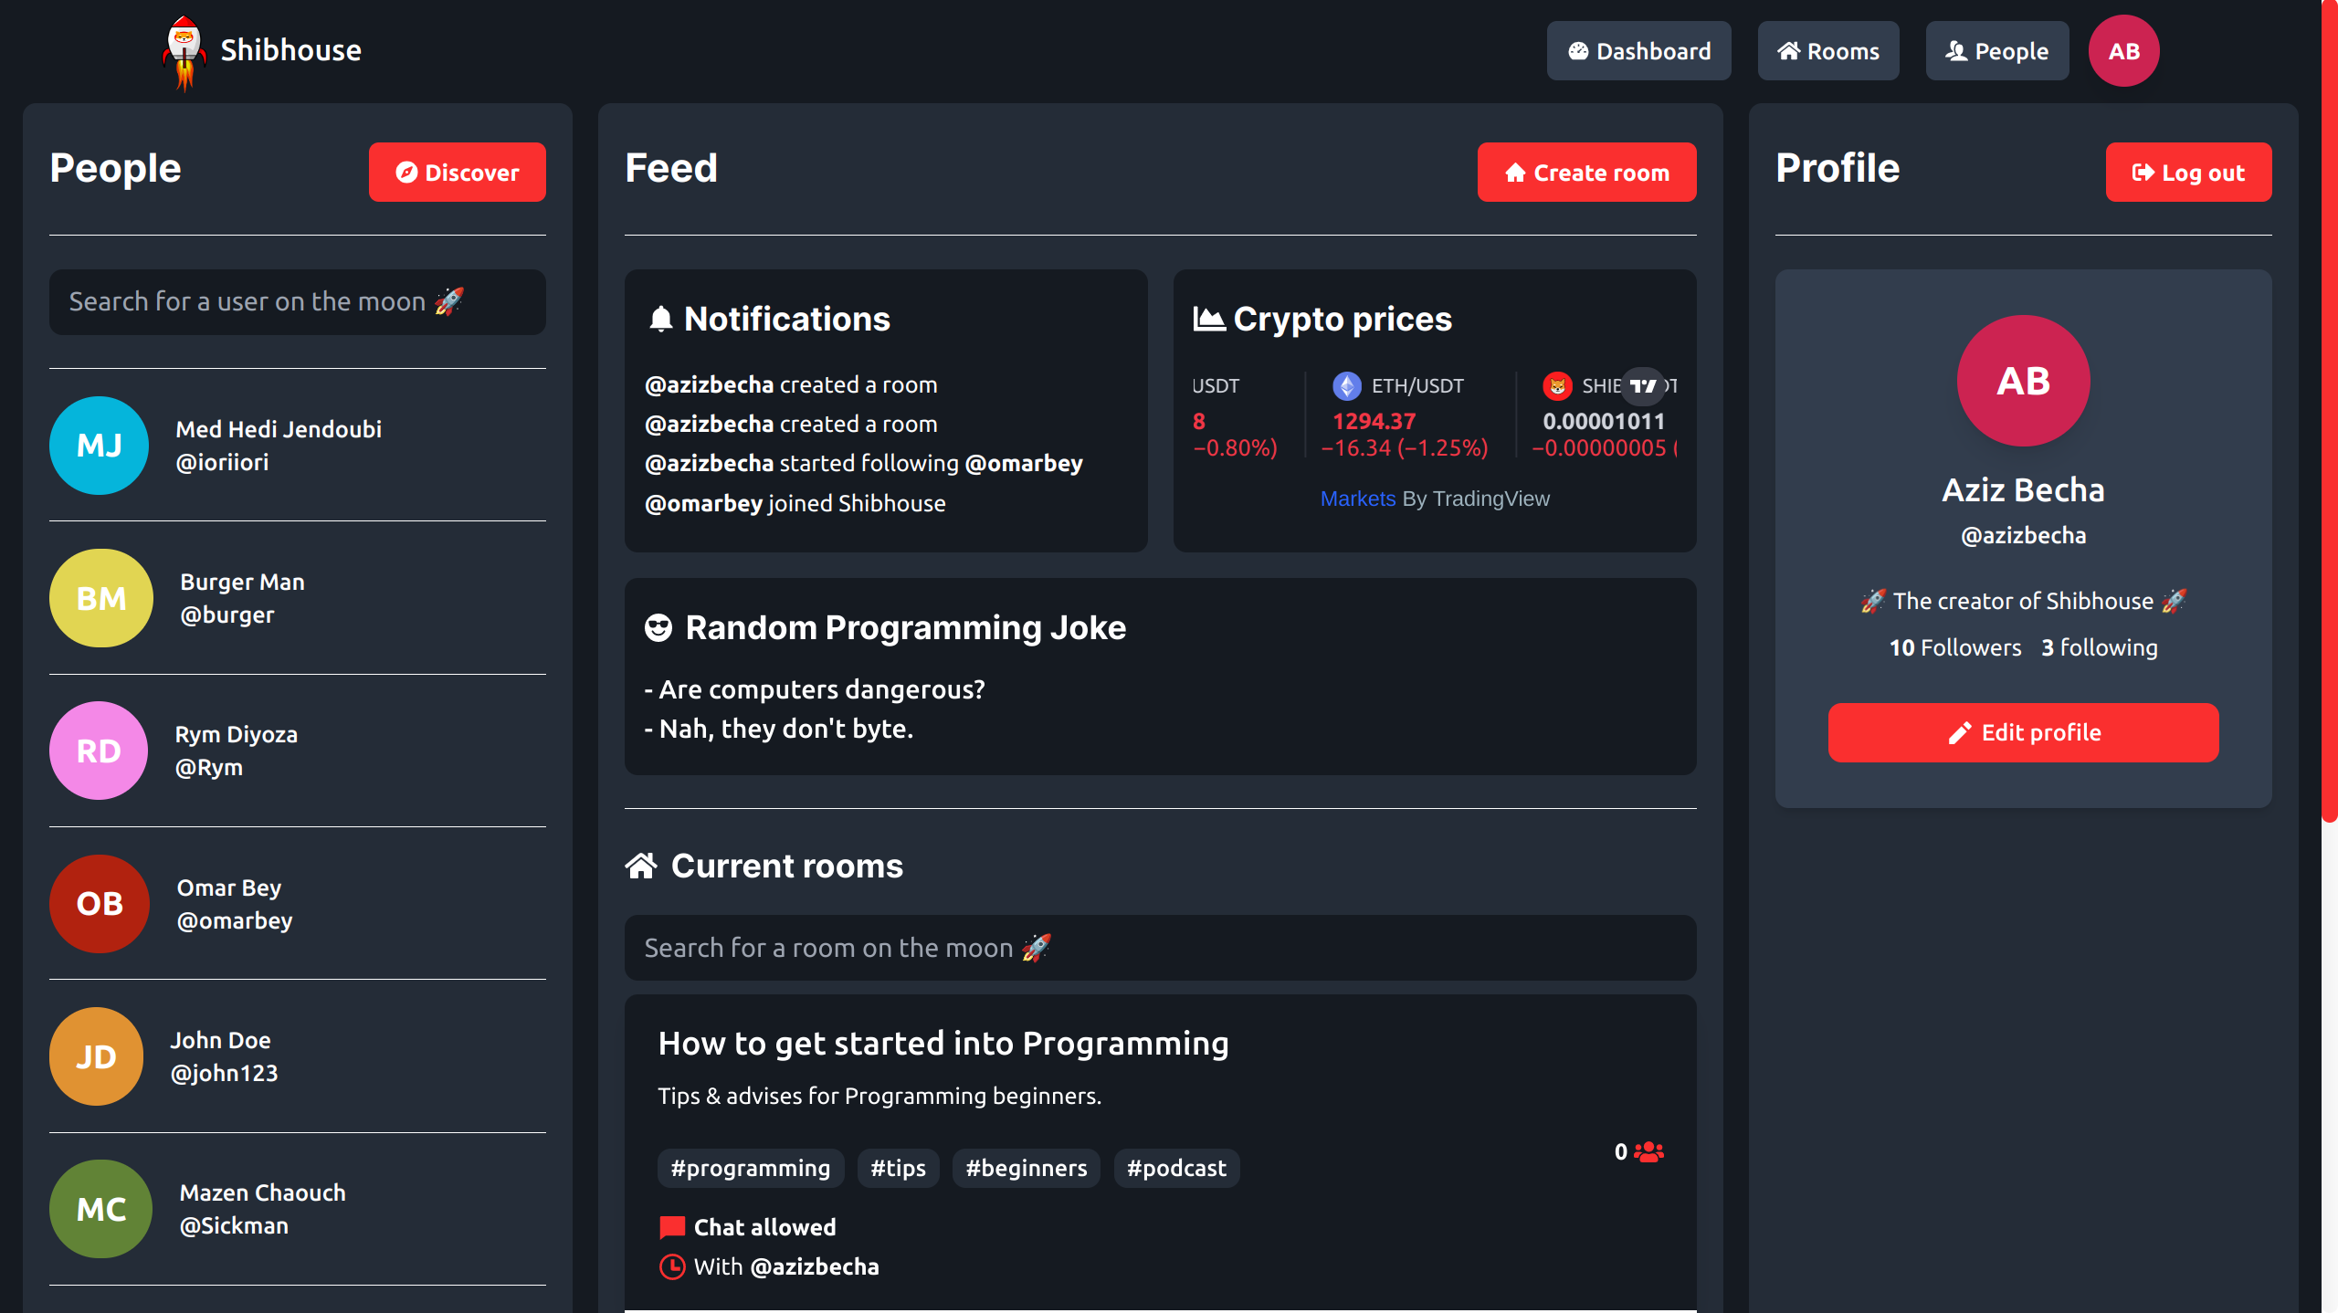
Task: Click the large AB profile avatar
Action: 2023,382
